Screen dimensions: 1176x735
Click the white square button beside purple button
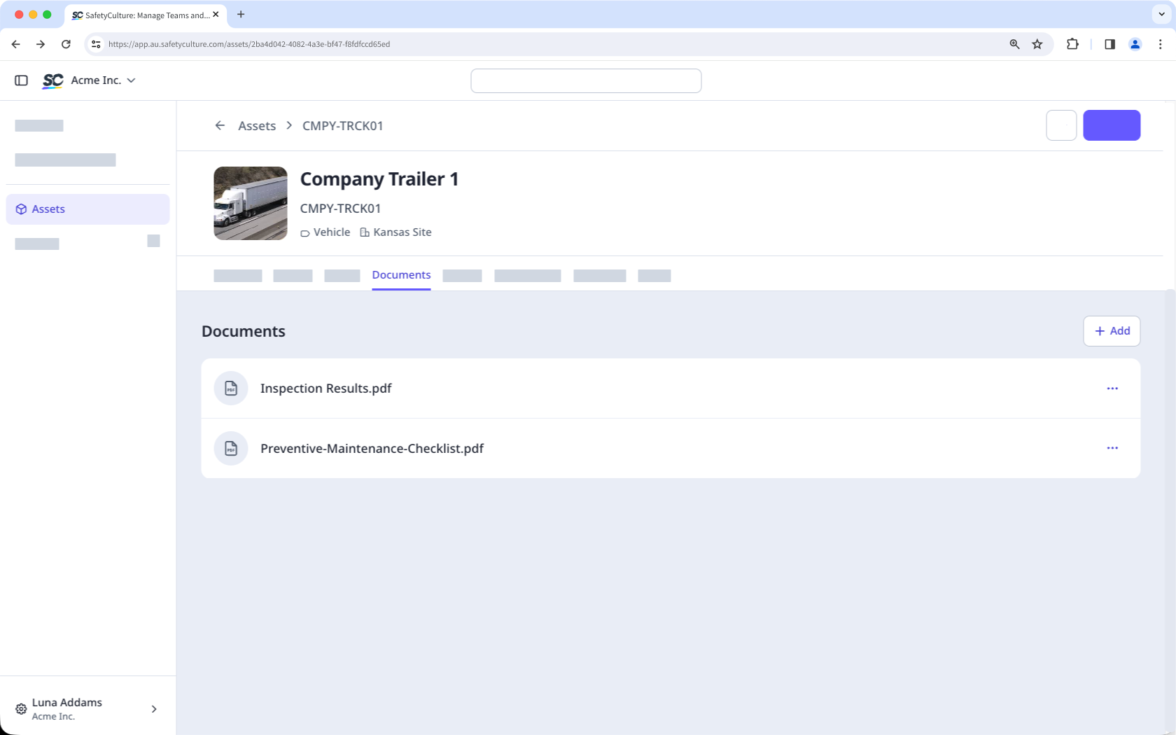tap(1061, 125)
